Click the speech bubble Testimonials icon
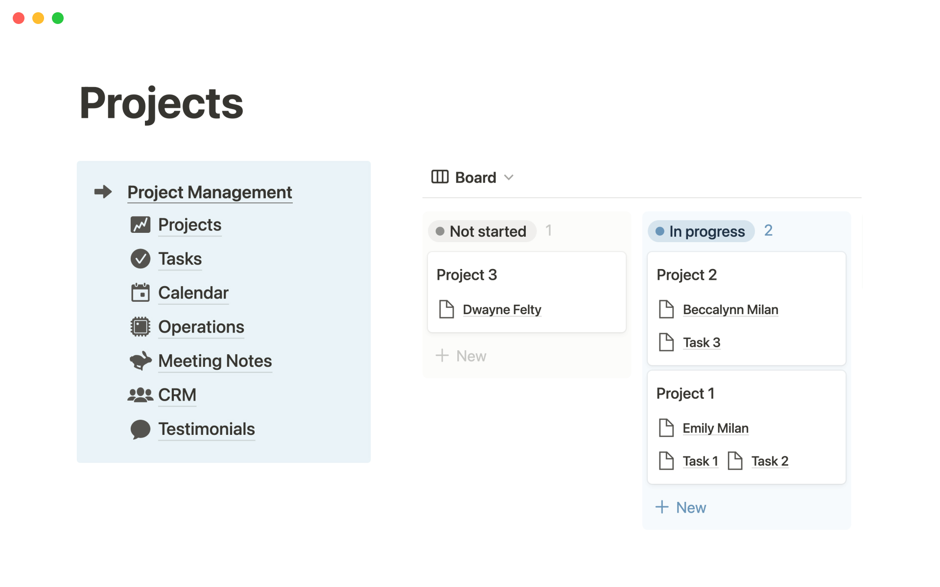The width and height of the screenshot is (940, 587). (x=141, y=429)
